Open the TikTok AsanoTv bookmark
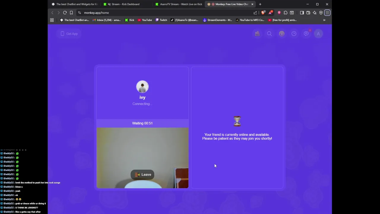380x214 pixels. tap(184, 20)
